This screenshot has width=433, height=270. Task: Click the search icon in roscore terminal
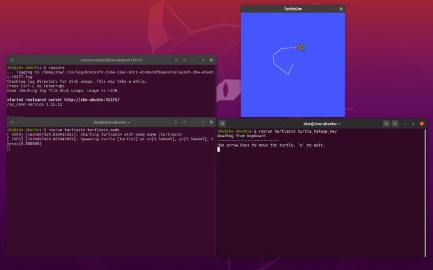coord(176,60)
